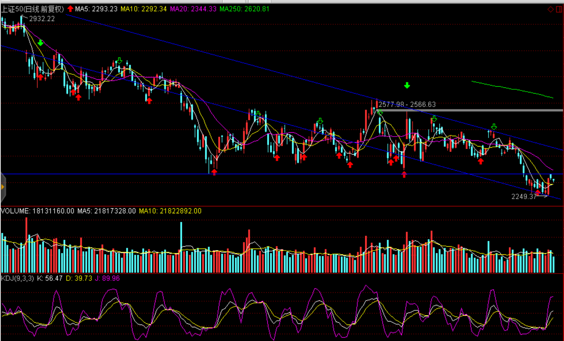Open the KDJ(9,3,3) indicator parameters label
The width and height of the screenshot is (564, 341).
coord(18,278)
